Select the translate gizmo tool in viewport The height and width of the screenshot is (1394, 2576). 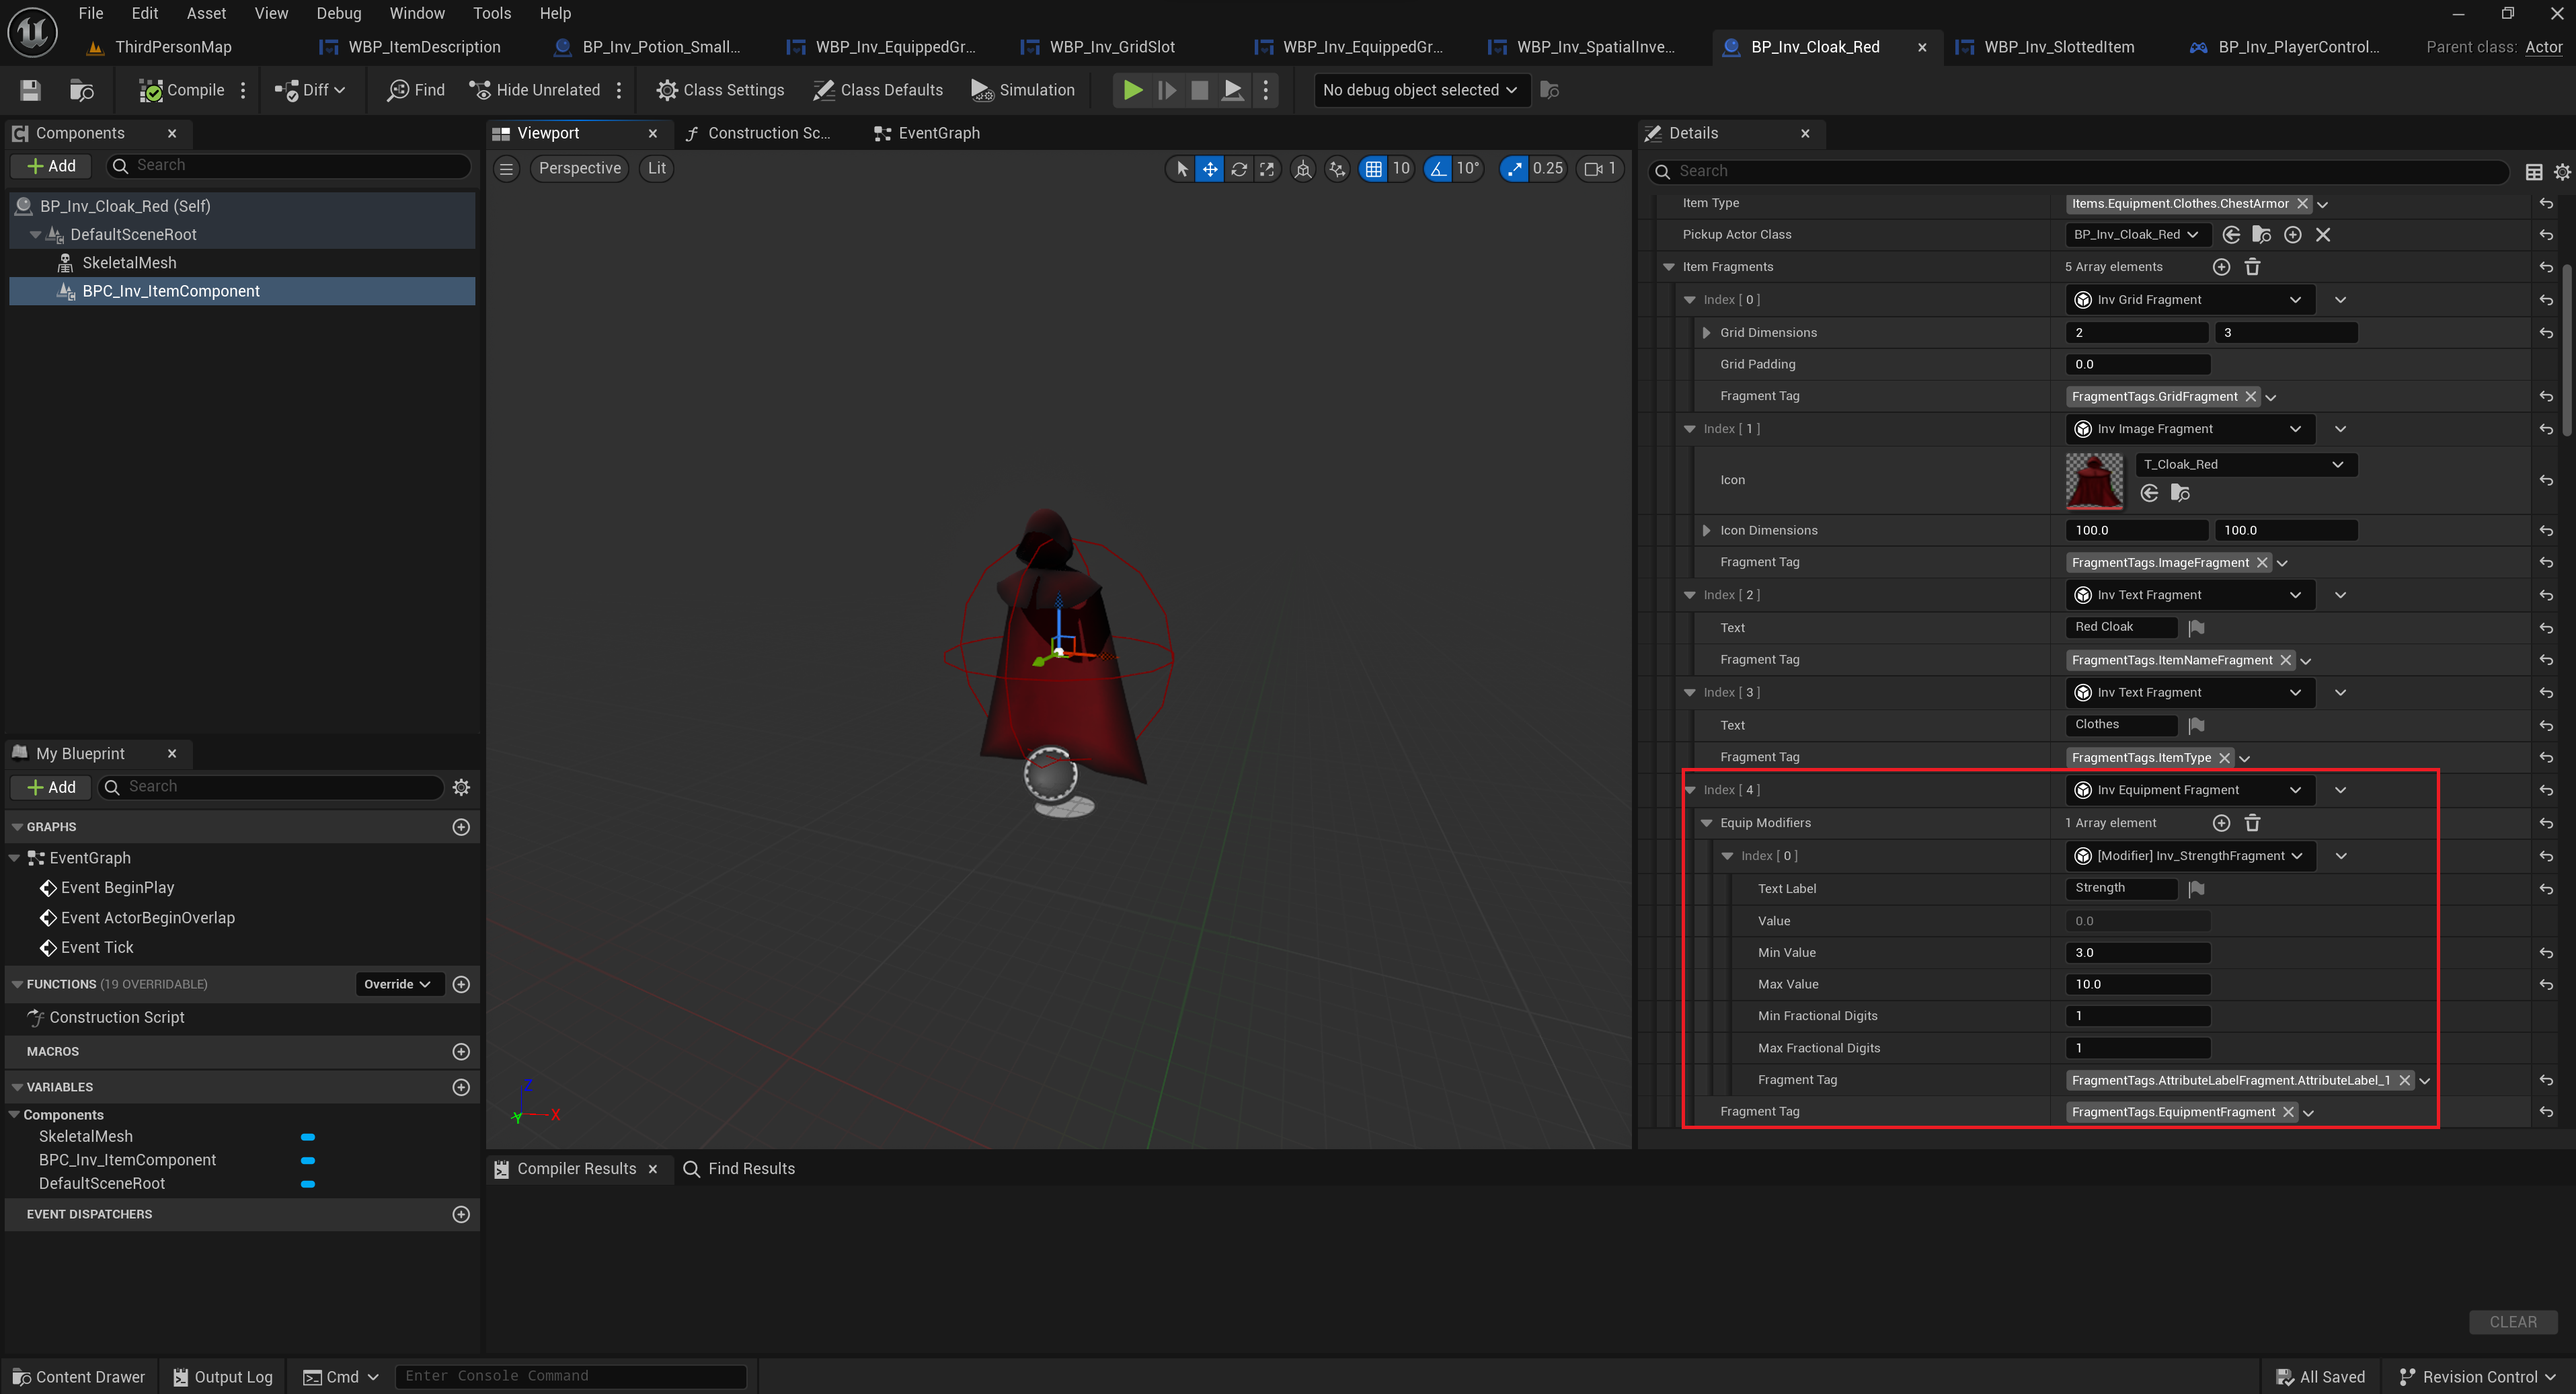(1210, 169)
